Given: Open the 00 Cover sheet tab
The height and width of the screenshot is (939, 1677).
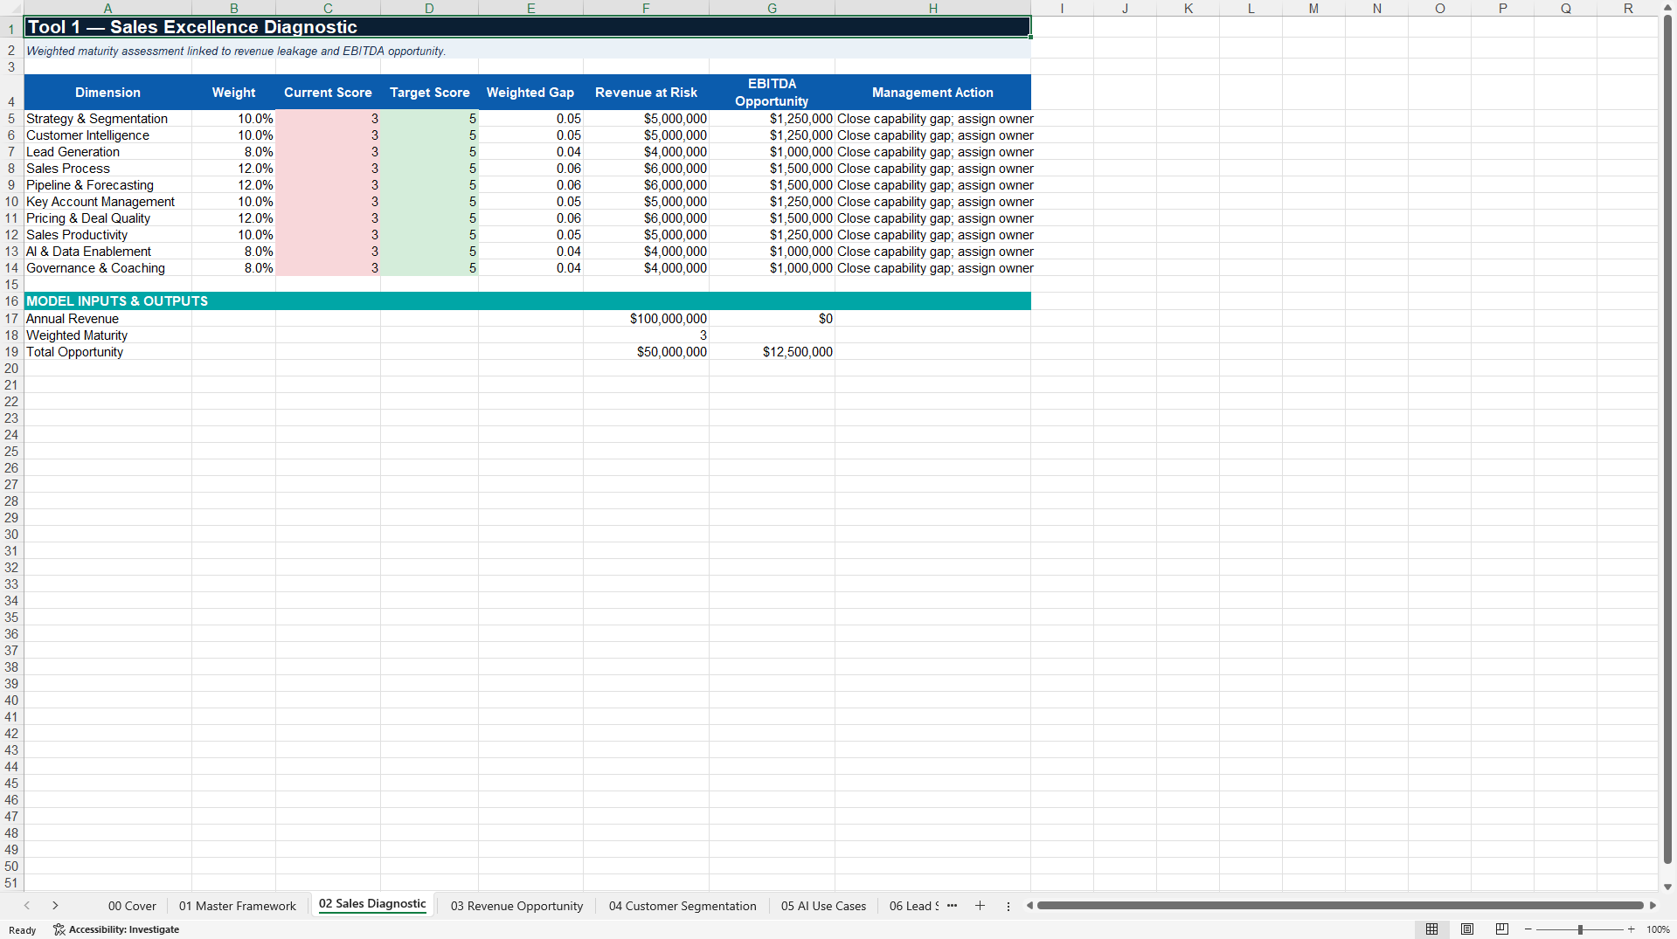Looking at the screenshot, I should click(x=132, y=906).
